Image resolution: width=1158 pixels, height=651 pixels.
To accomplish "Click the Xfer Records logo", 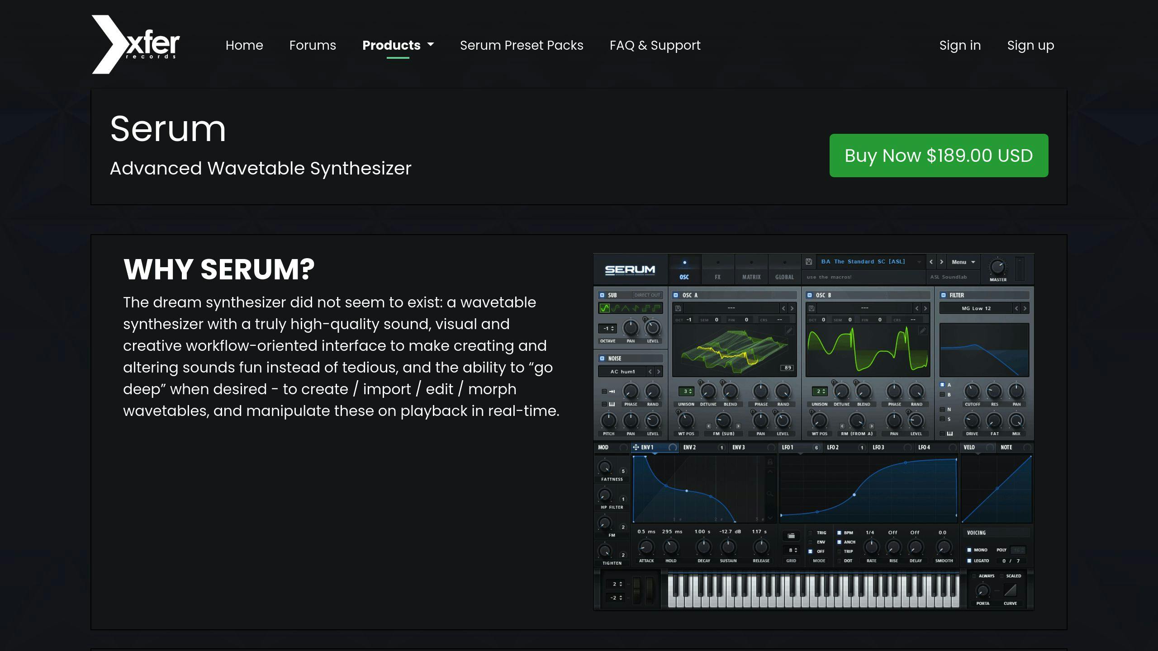I will point(136,44).
